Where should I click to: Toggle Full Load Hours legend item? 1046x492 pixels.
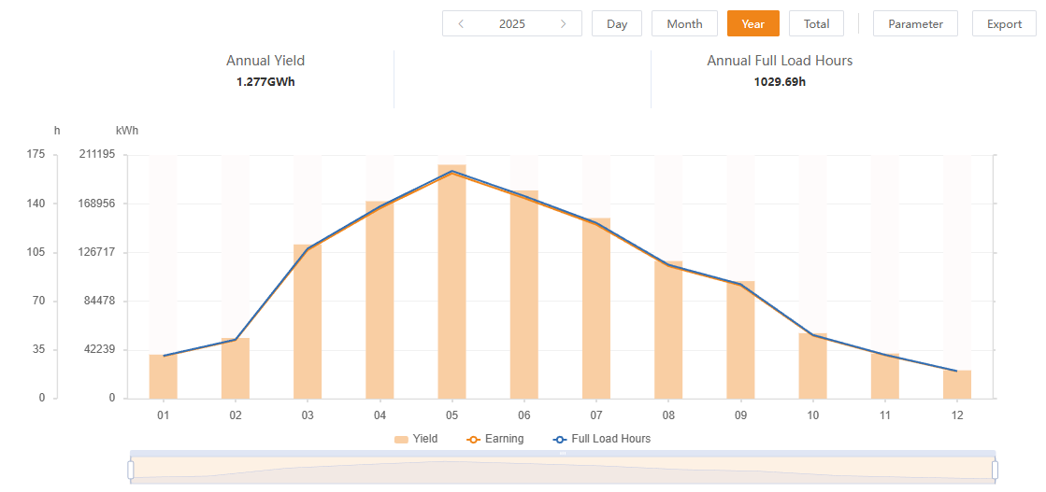point(601,439)
